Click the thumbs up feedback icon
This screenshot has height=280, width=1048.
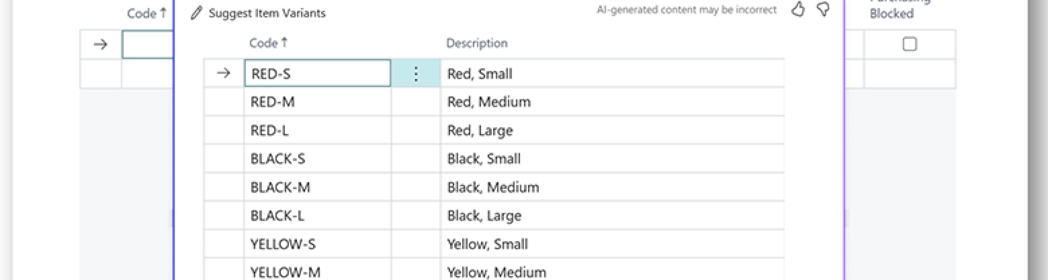tap(798, 9)
